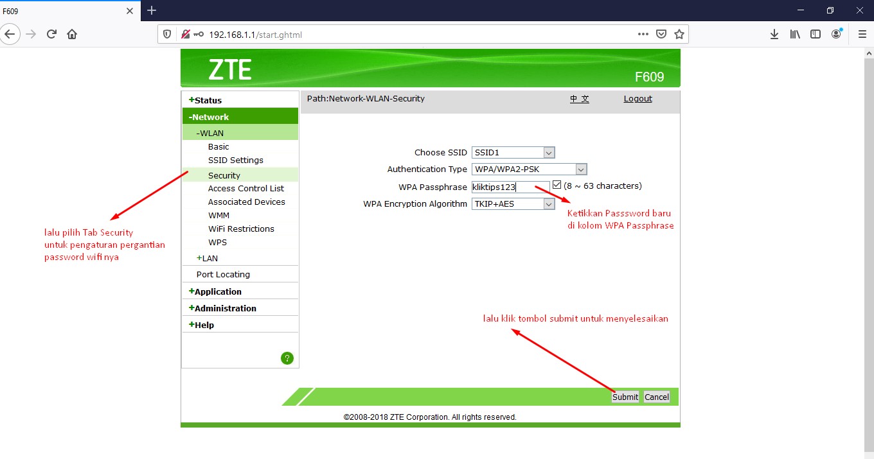Open SSID Settings page
Viewport: 874px width, 459px height.
click(236, 160)
